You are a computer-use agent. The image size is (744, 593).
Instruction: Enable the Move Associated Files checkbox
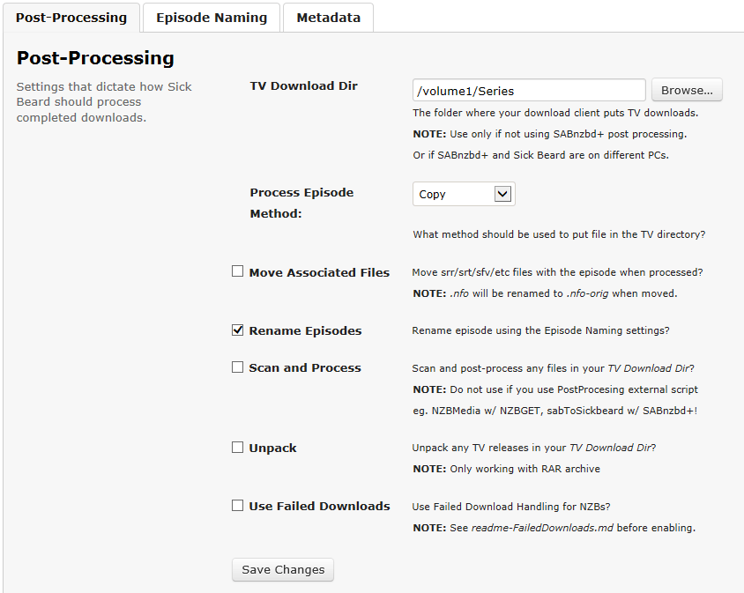click(x=237, y=271)
